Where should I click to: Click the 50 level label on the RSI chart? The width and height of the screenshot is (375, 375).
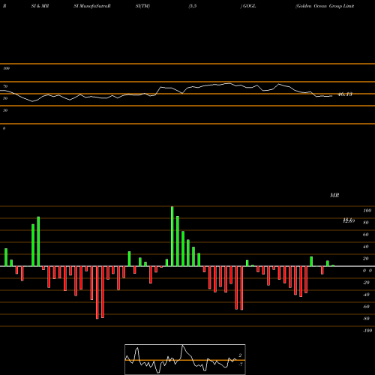coord(5,98)
